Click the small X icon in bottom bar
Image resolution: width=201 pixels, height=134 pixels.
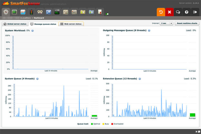coord(196,131)
